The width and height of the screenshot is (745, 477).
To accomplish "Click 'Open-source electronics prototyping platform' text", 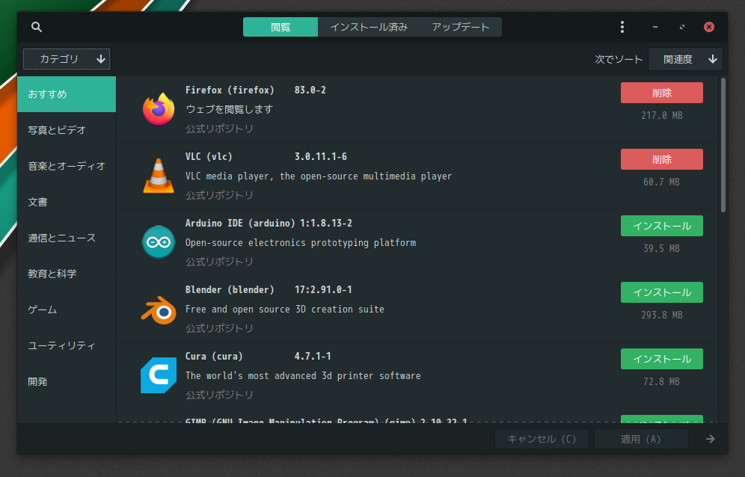I will pyautogui.click(x=301, y=243).
